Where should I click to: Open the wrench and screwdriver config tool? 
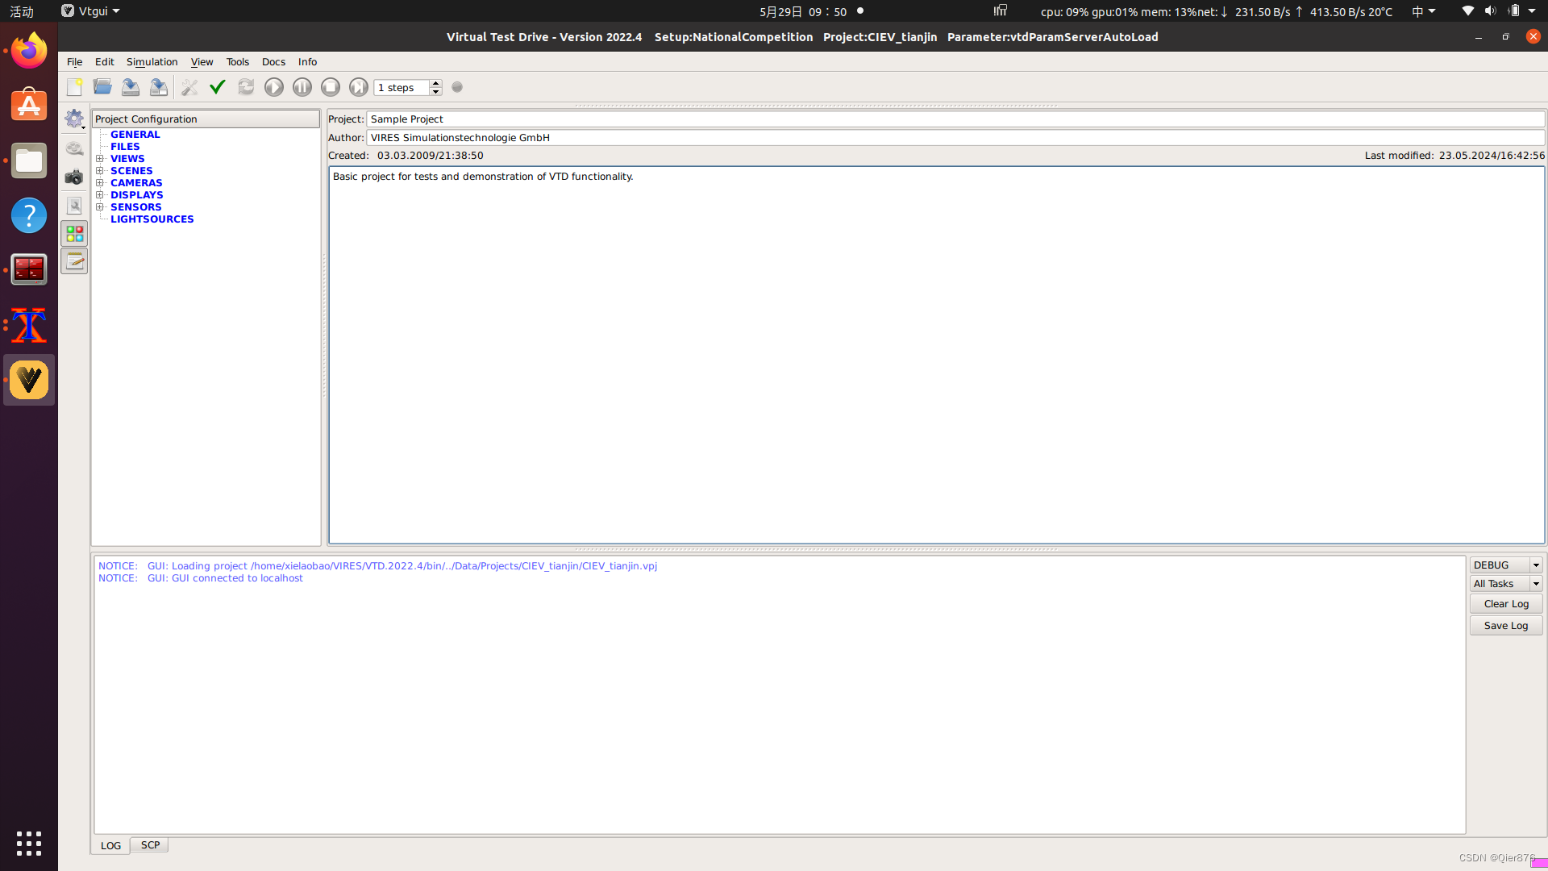(x=189, y=87)
